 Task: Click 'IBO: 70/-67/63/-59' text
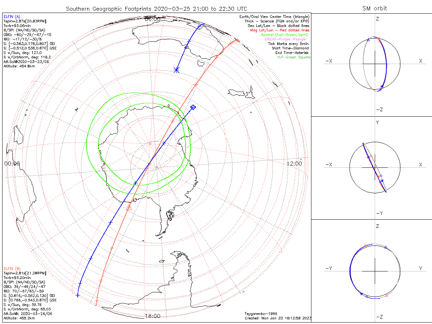point(24,291)
